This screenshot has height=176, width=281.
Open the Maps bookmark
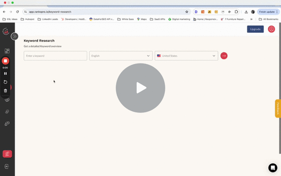tap(142, 19)
